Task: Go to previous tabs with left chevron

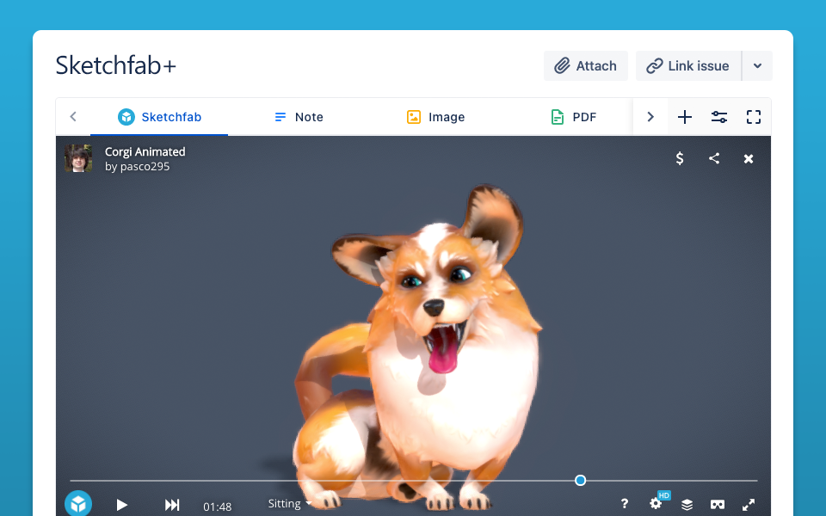Action: pos(73,116)
